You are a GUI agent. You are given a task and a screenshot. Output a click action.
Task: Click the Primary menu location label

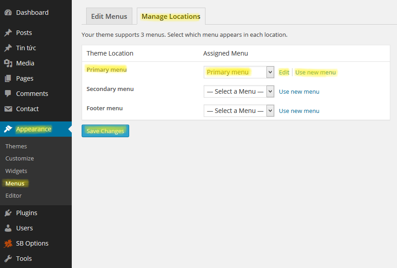pos(107,69)
